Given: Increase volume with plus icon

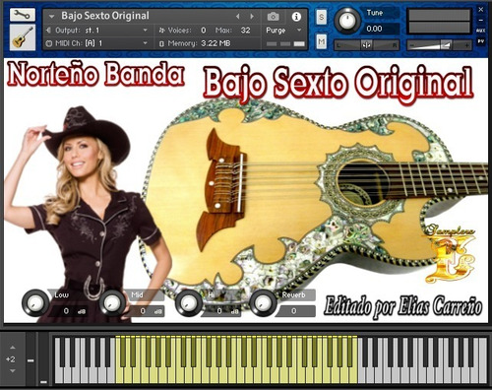Looking at the screenshot, I should pos(466,45).
